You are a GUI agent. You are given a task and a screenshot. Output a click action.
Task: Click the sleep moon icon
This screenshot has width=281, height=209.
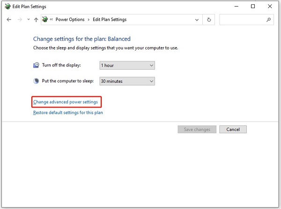click(x=36, y=81)
